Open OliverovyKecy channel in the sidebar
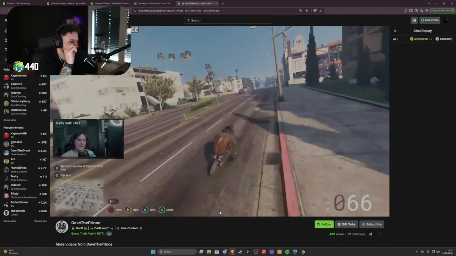 25,103
